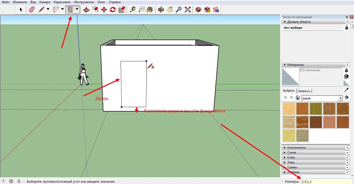Toggle Materials secondary selection pane

point(346,70)
